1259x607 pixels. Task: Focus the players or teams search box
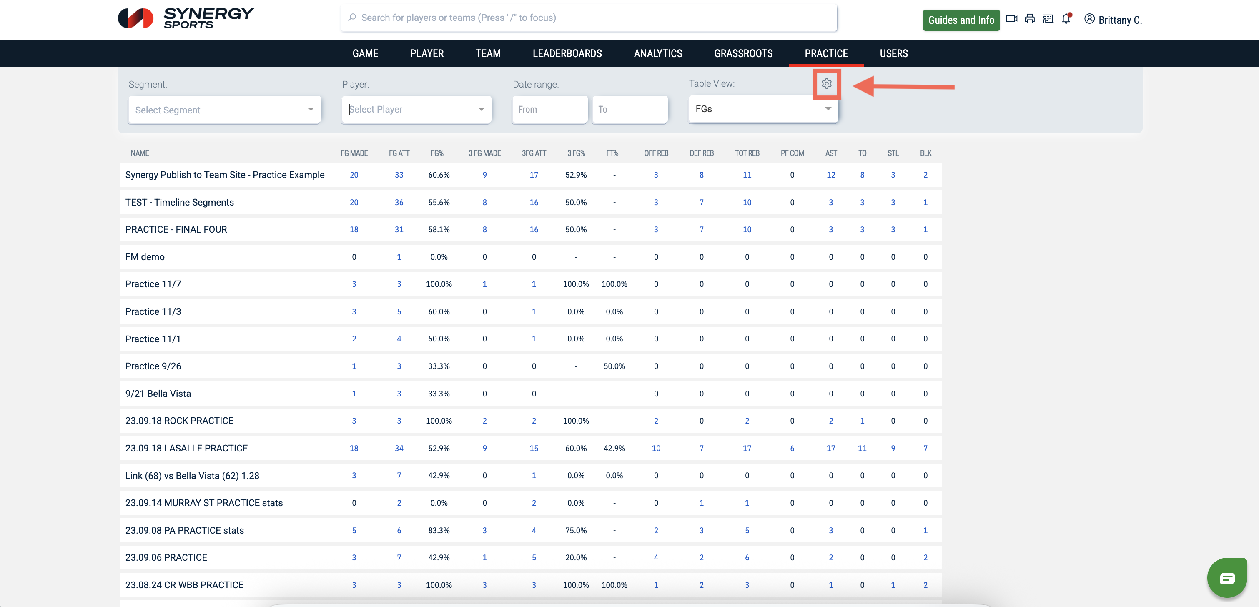[x=589, y=18]
